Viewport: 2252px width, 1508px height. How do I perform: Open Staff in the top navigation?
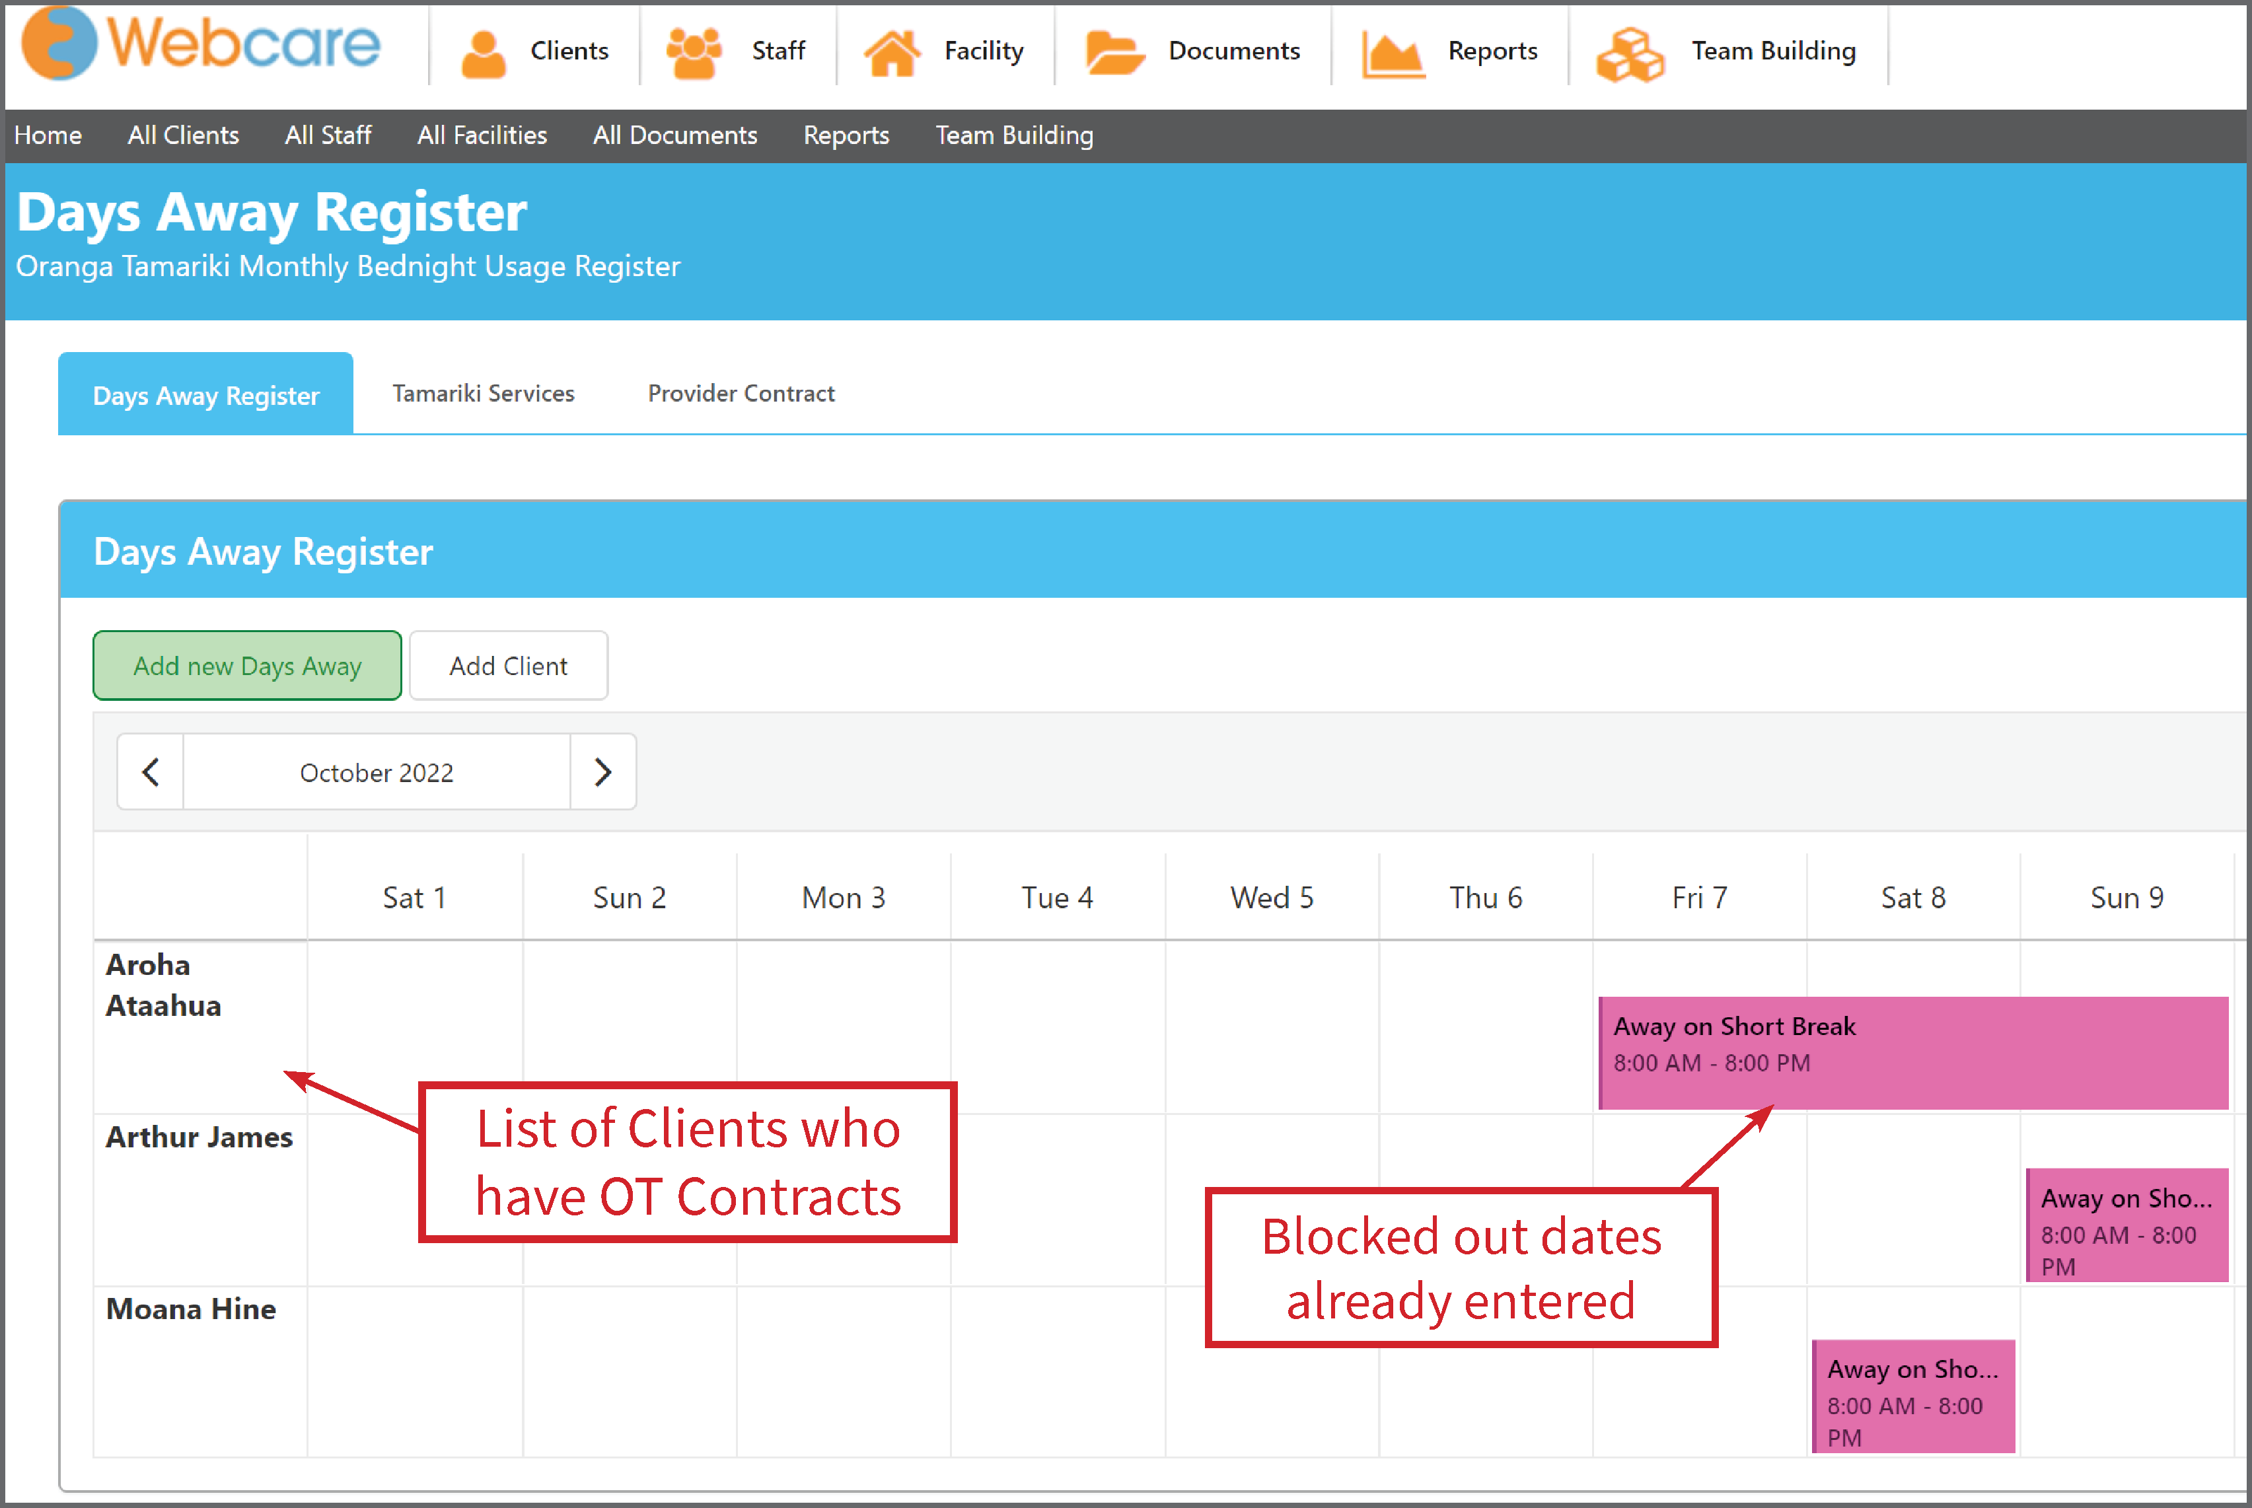click(x=778, y=51)
